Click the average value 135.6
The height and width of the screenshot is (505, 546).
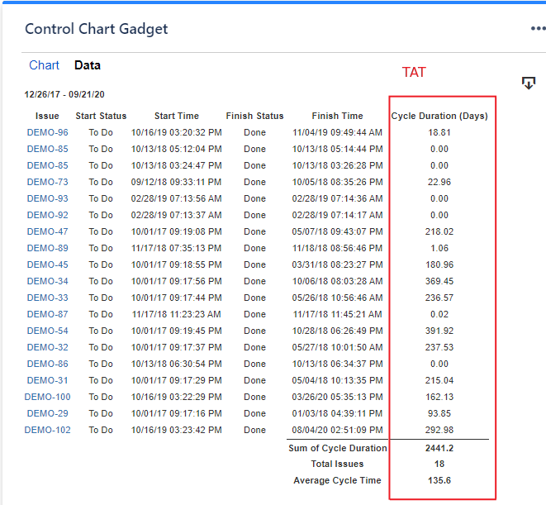[439, 480]
